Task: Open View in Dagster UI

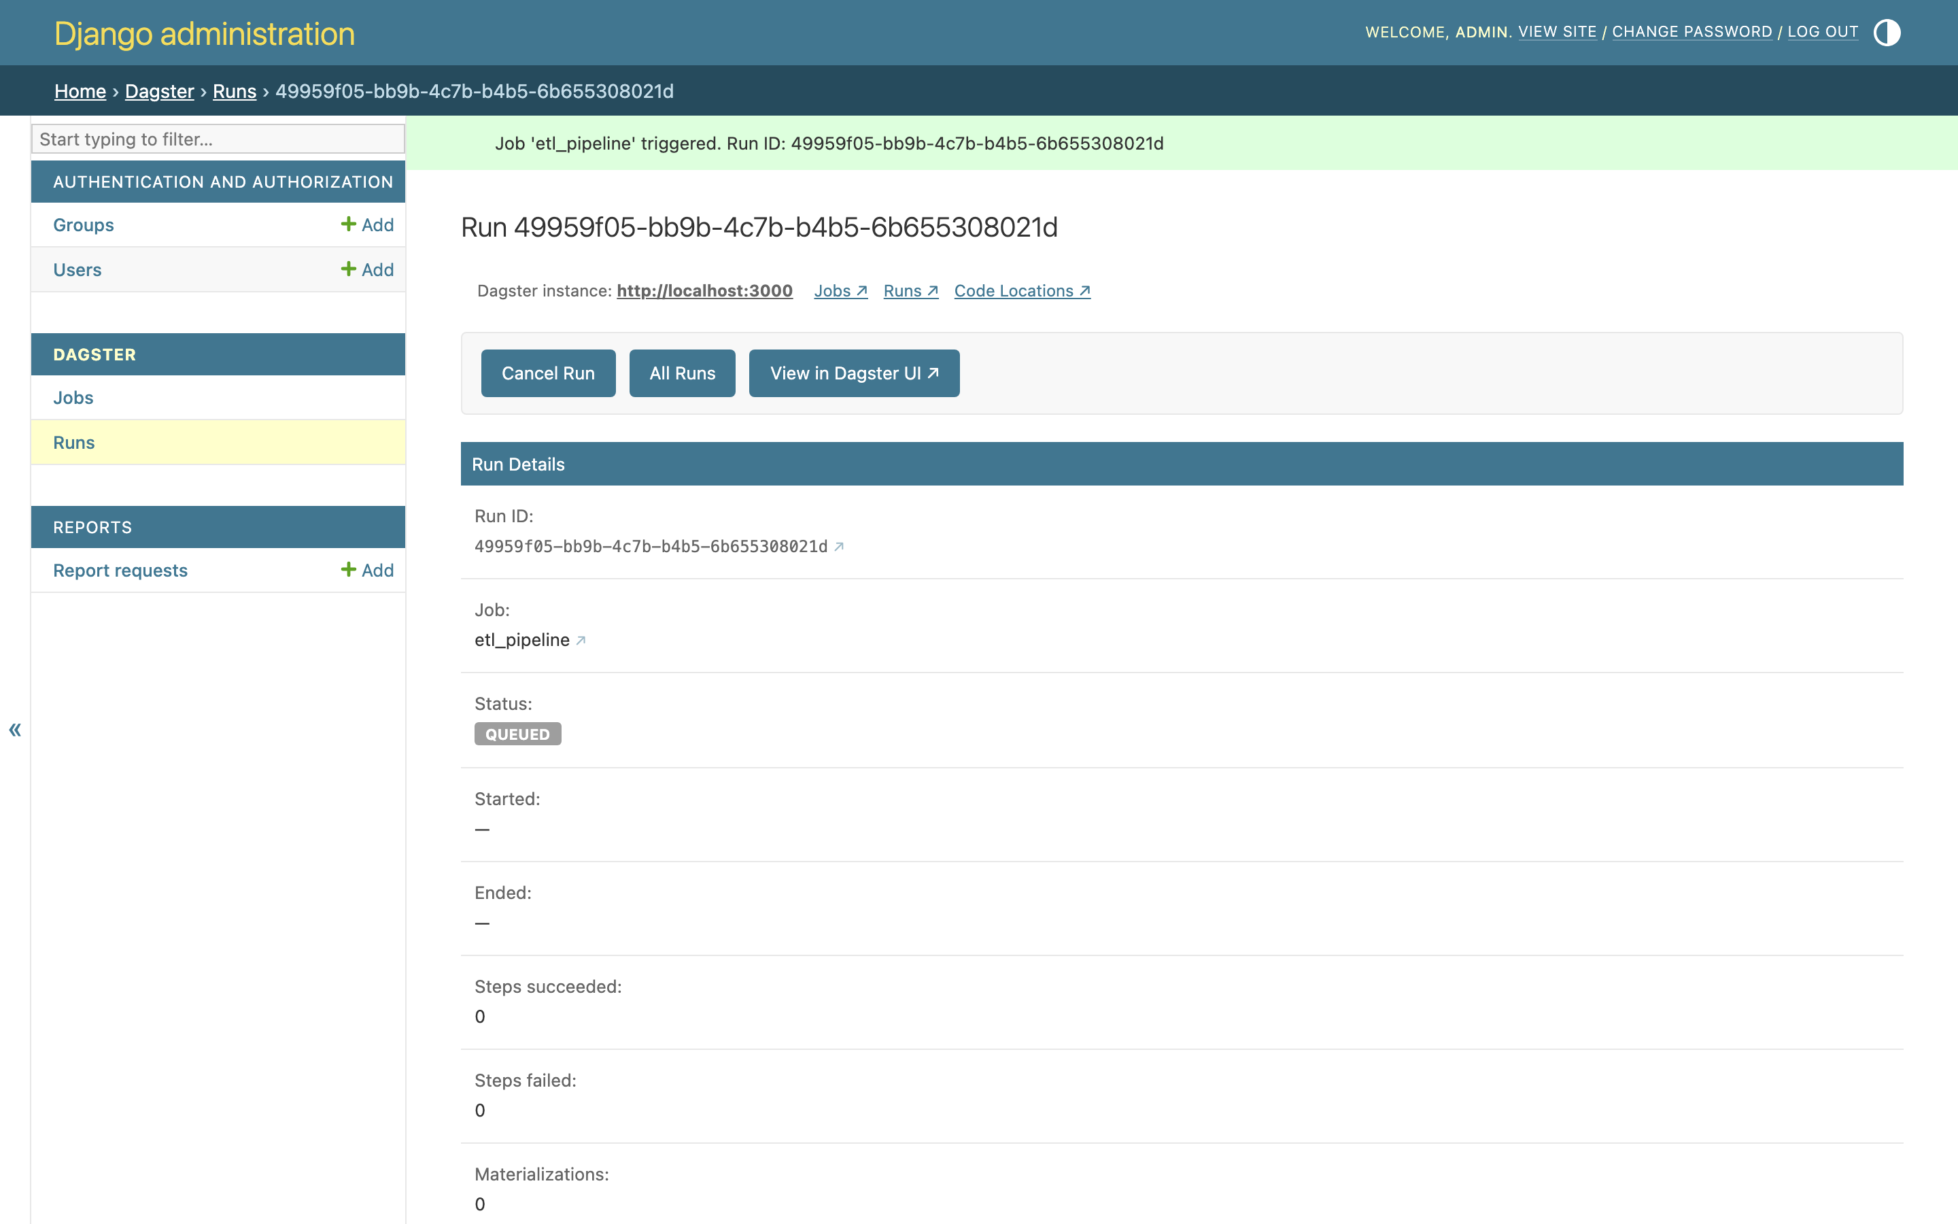Action: point(855,373)
